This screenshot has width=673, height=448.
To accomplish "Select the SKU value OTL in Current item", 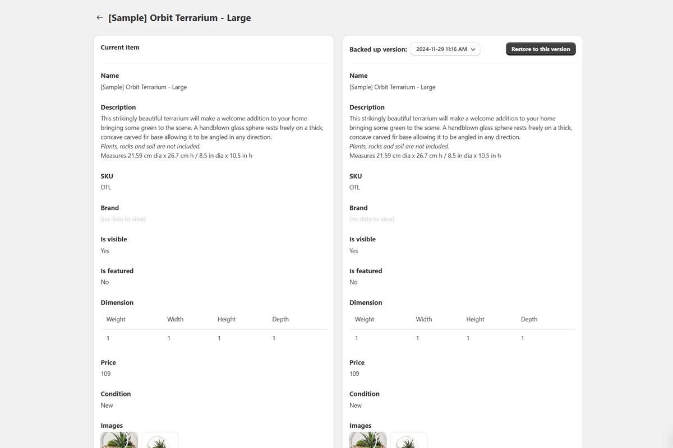I will click(x=105, y=187).
